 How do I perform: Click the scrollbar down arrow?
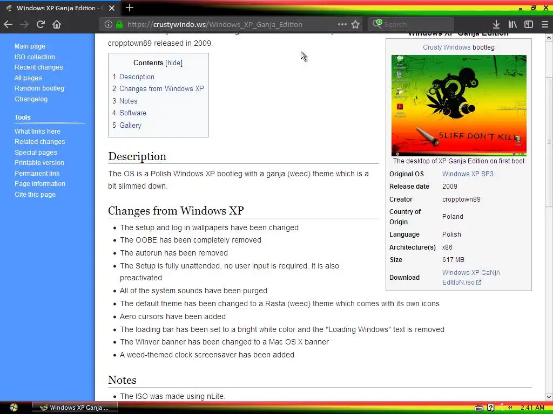[549, 397]
